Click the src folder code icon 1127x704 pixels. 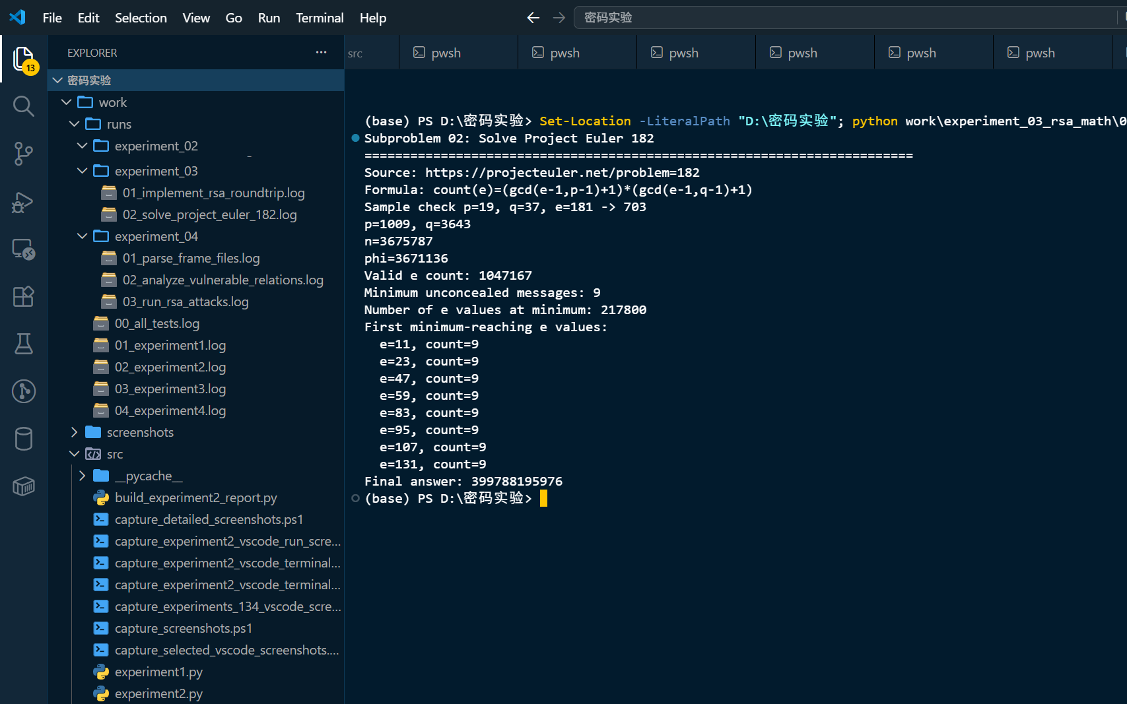point(93,454)
